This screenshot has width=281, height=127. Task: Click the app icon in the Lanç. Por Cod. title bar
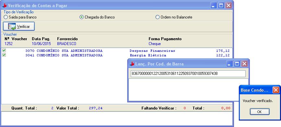(132, 64)
